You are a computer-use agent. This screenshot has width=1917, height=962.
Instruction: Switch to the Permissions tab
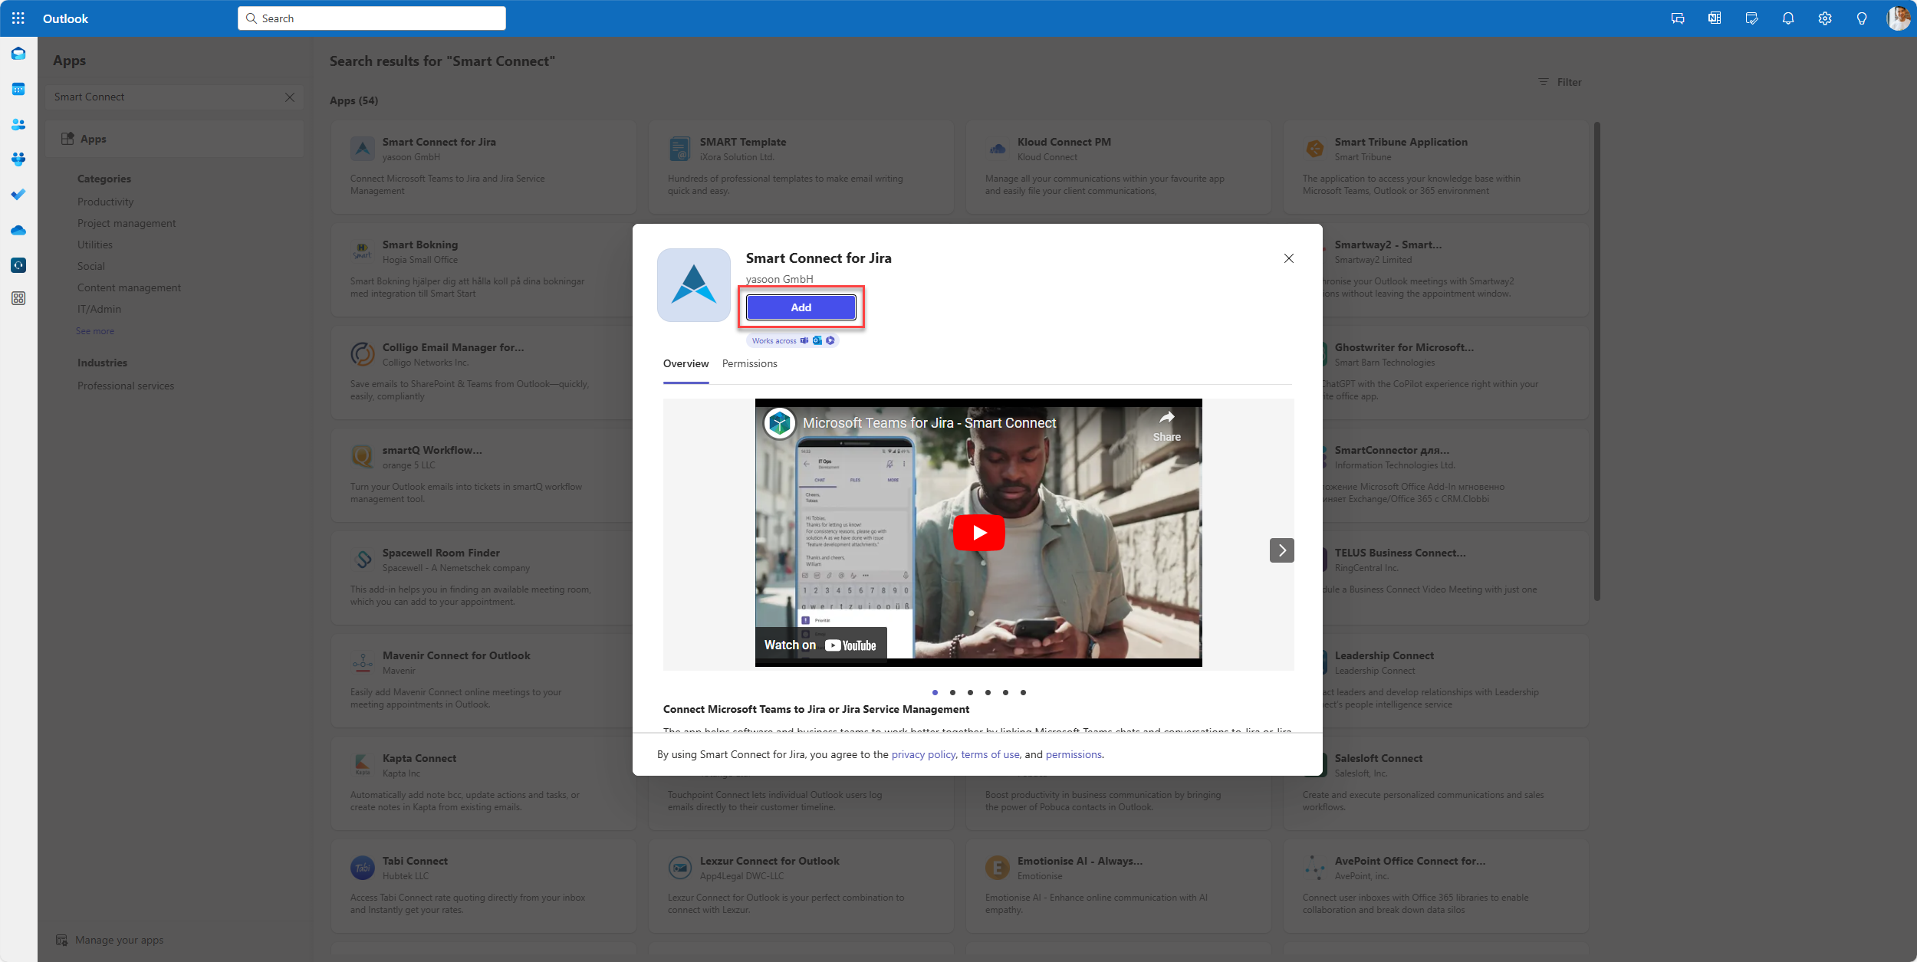(750, 363)
